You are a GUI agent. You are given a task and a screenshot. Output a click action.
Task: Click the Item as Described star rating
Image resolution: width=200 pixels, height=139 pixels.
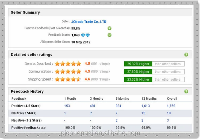click(x=68, y=64)
